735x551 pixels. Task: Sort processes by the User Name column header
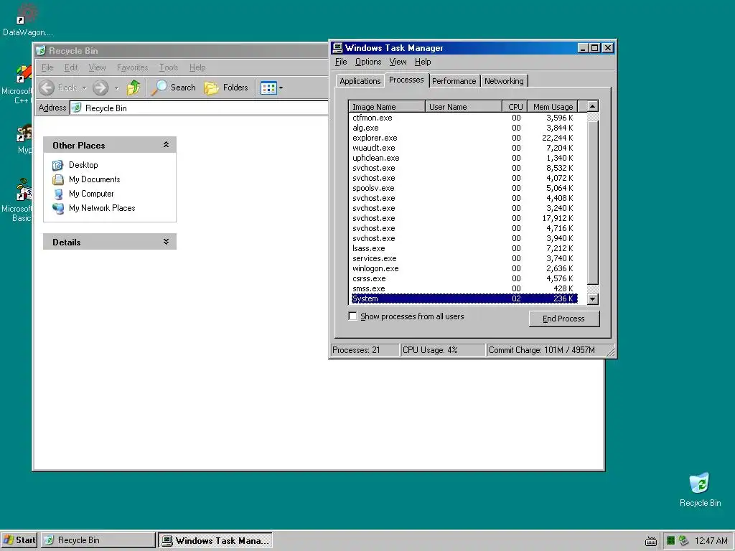coord(464,107)
